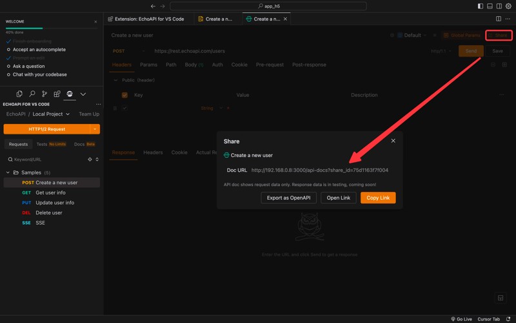Viewport: 516px width, 323px height.
Task: Open the settings gear in title bar
Action: click(508, 6)
